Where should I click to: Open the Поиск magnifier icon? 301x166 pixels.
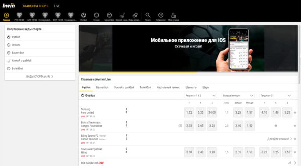click(148, 17)
